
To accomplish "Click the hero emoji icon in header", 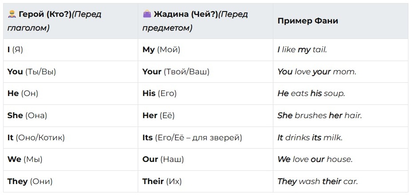I will 12,14.
